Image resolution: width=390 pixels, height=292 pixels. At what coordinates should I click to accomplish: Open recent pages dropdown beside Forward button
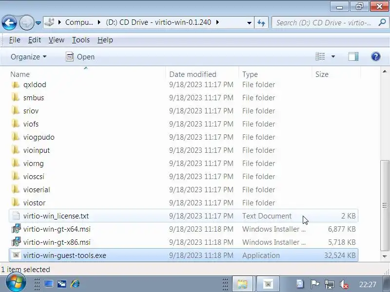[38, 23]
